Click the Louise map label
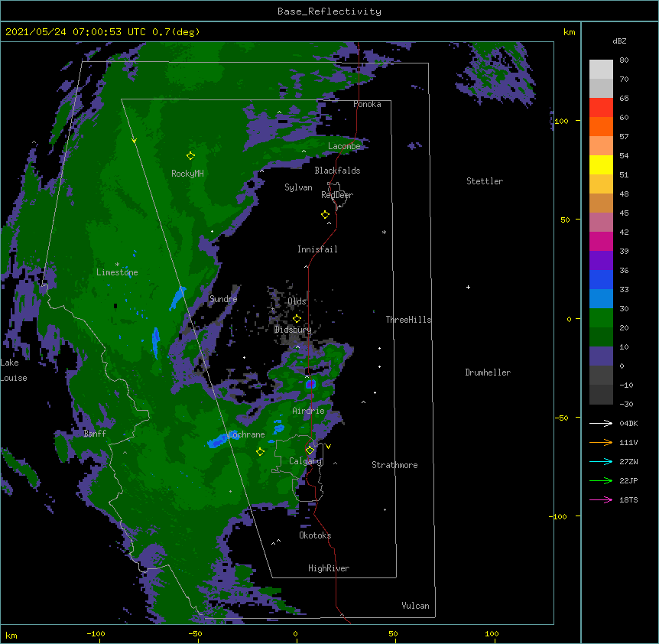 coord(14,378)
